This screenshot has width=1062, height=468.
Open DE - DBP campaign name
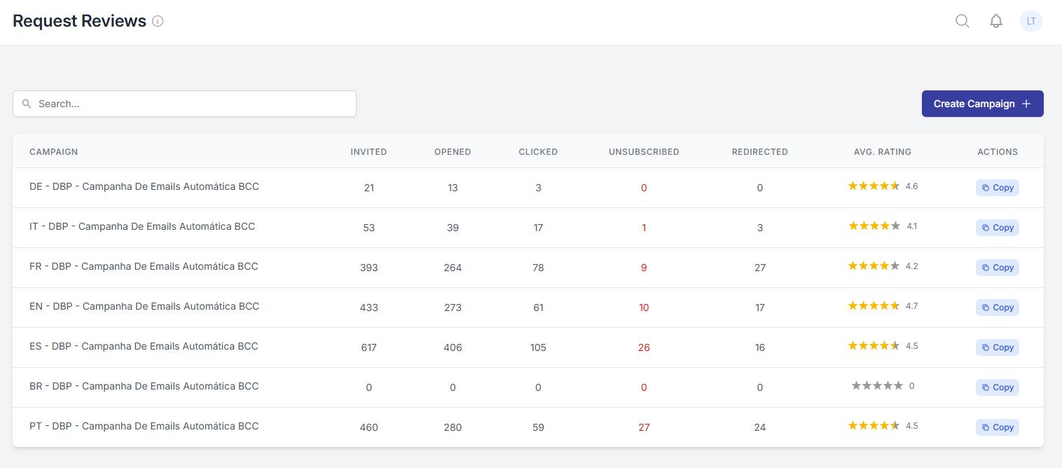click(144, 186)
